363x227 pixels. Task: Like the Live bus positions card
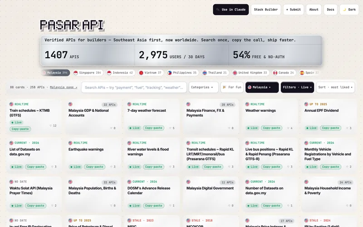(290, 167)
